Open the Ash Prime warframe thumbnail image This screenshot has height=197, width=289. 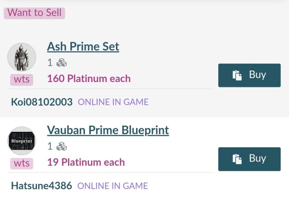(22, 57)
